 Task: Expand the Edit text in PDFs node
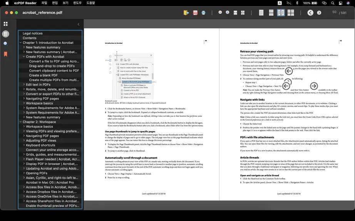pyautogui.click(x=24, y=84)
